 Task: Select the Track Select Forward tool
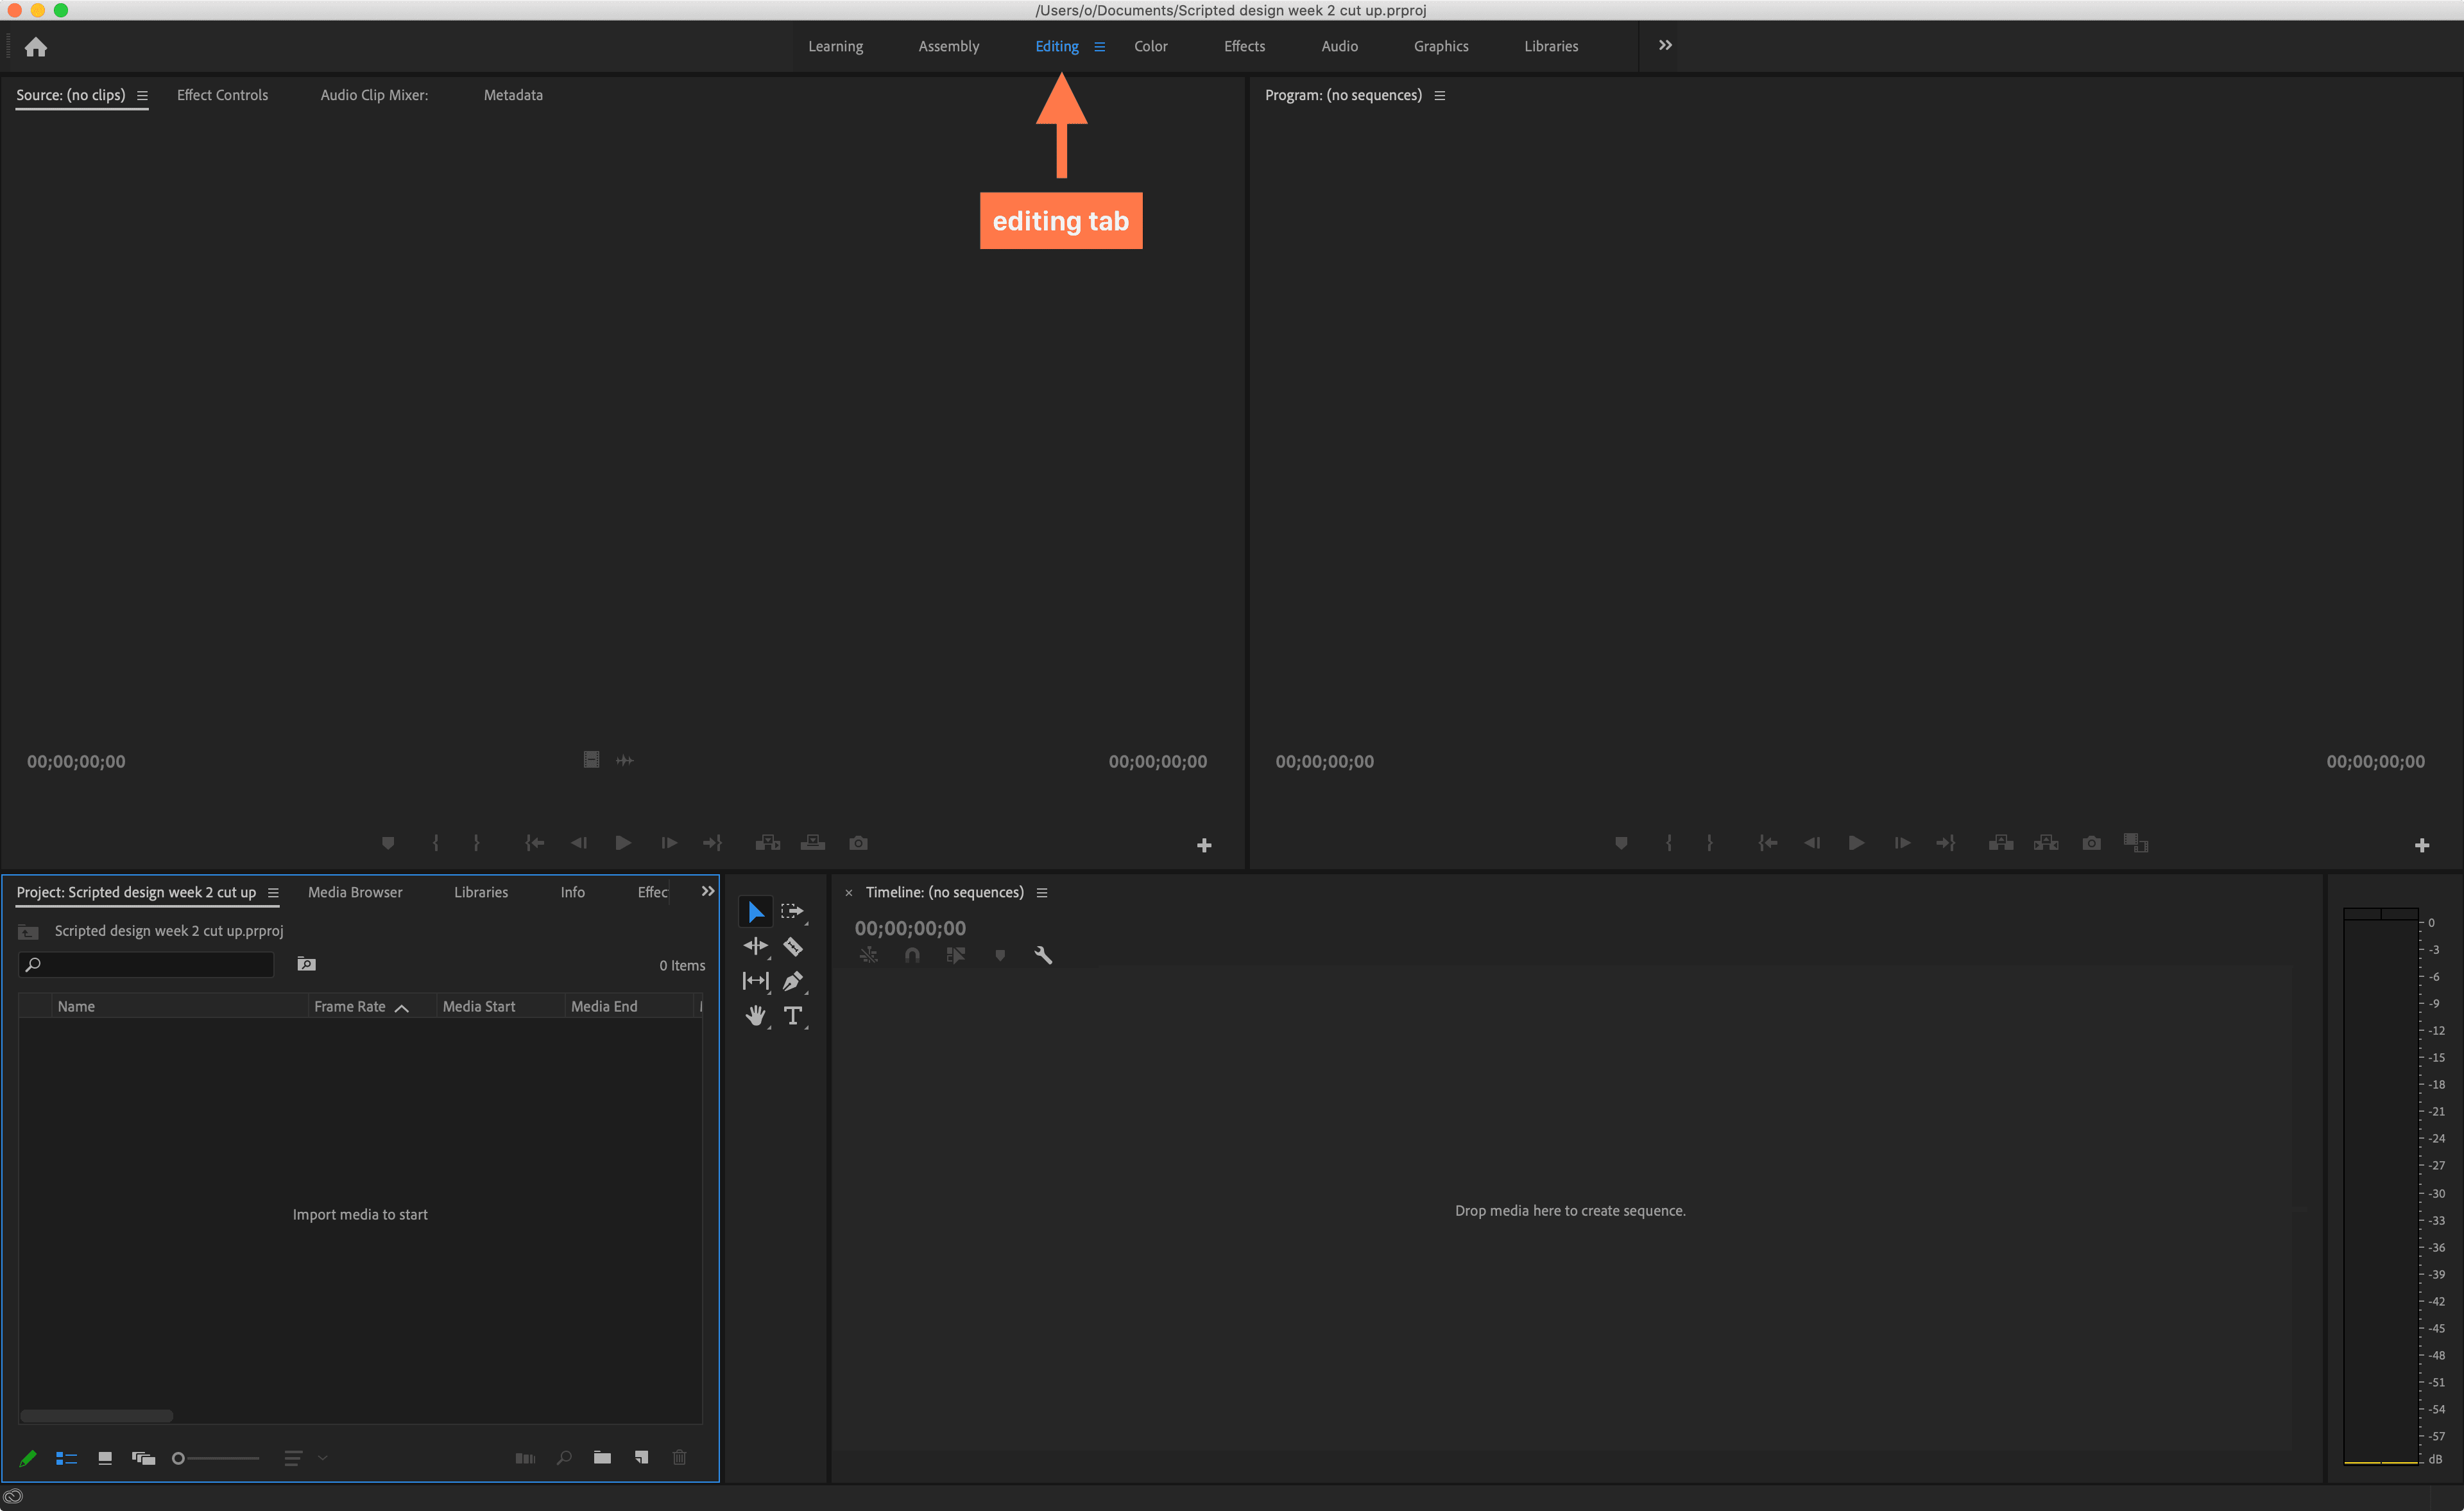point(792,911)
